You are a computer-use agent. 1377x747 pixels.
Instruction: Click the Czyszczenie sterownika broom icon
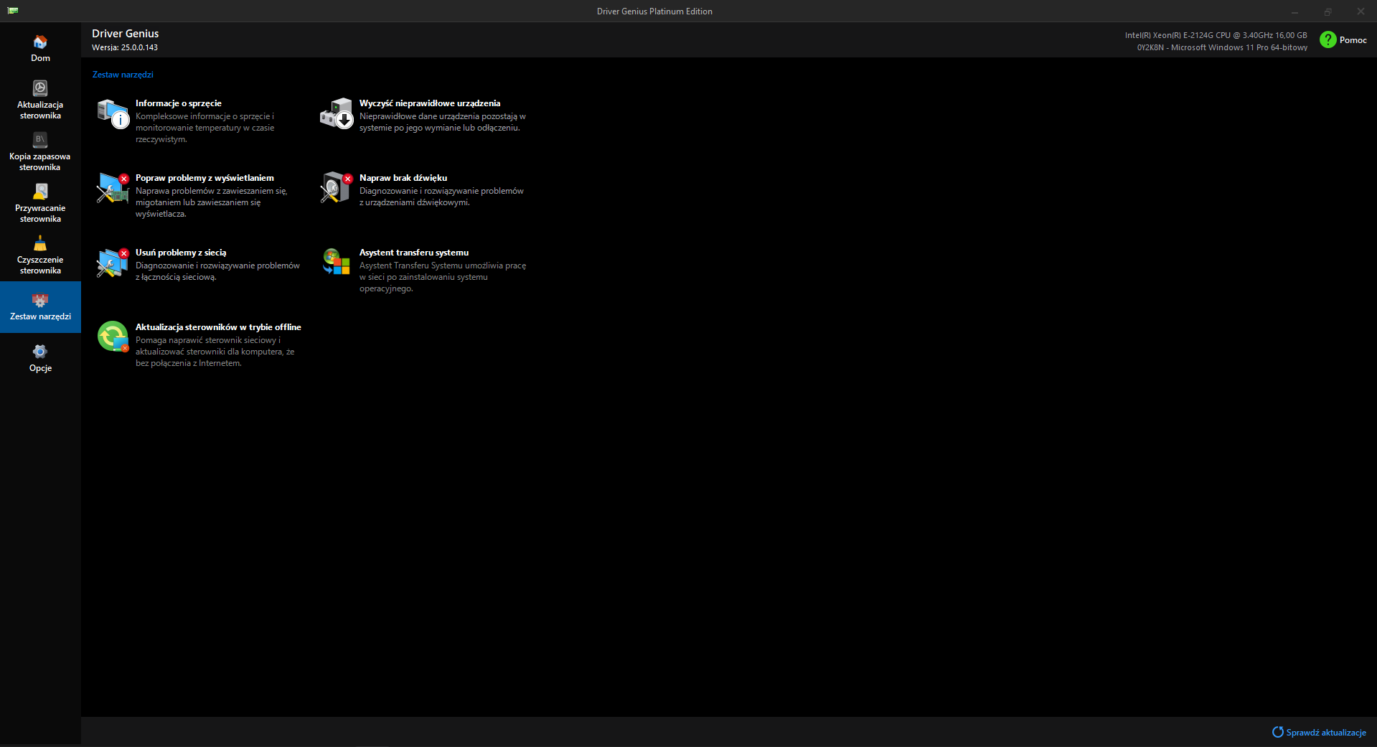tap(40, 243)
